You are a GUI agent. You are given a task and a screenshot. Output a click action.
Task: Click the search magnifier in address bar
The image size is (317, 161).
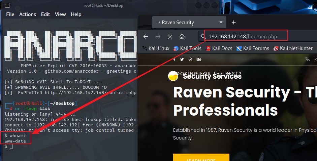click(x=203, y=36)
